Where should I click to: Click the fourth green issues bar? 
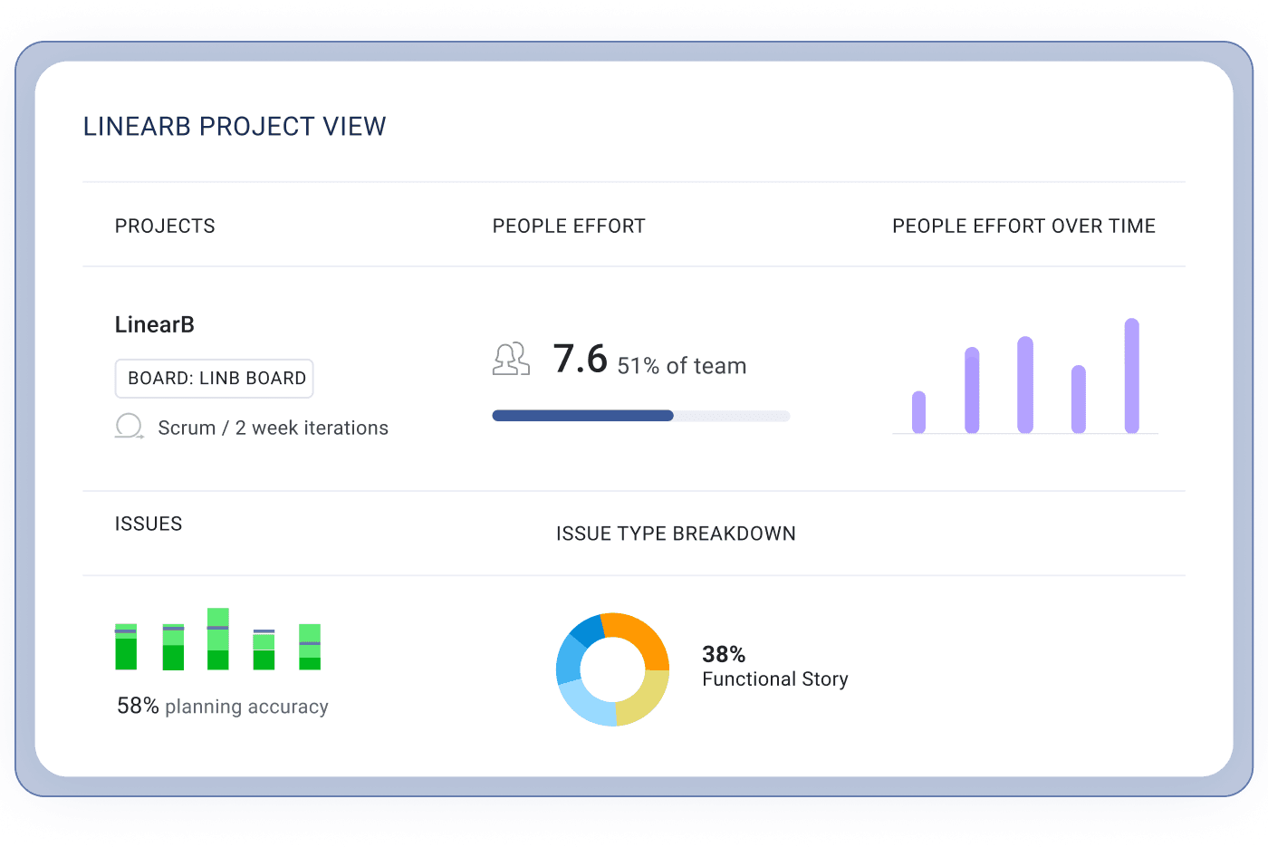click(264, 650)
